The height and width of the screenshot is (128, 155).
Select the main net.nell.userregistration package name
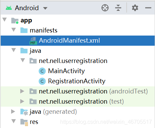point(73,61)
